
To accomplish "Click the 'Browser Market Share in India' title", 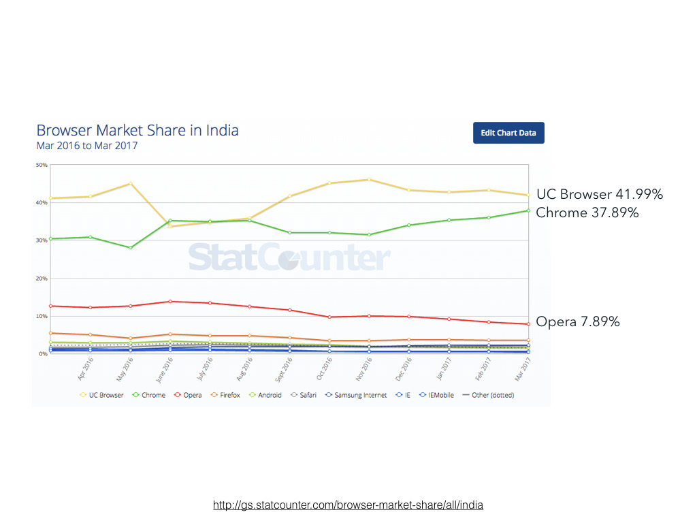I will pyautogui.click(x=137, y=130).
